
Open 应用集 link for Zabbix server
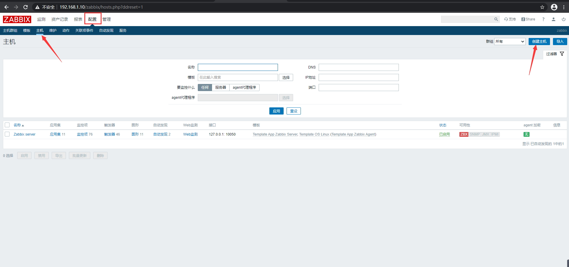[x=55, y=134]
